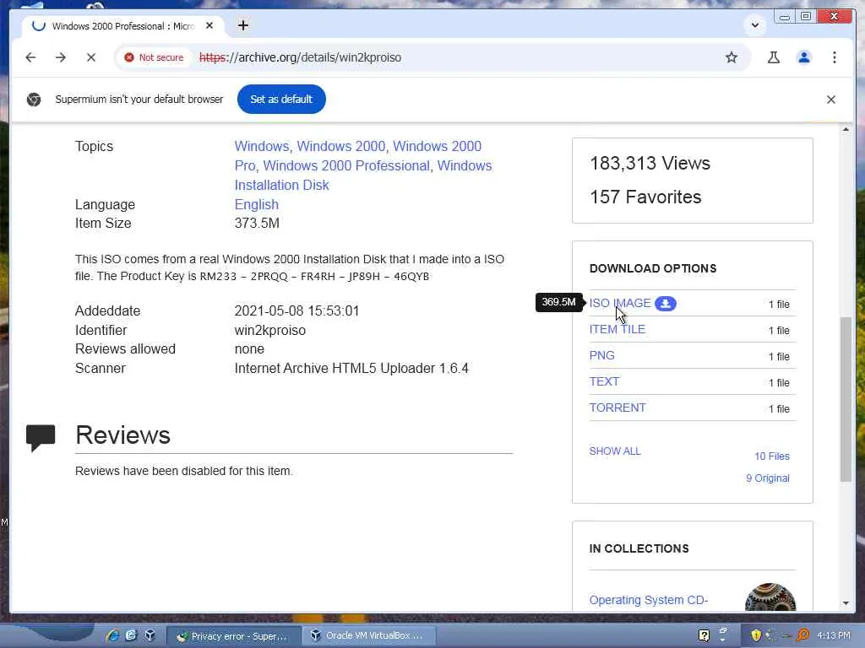Open TORRENT download option

click(617, 408)
